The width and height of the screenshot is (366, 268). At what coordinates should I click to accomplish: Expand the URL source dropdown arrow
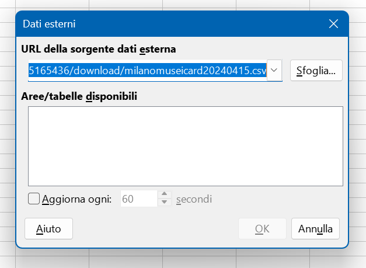click(x=275, y=71)
